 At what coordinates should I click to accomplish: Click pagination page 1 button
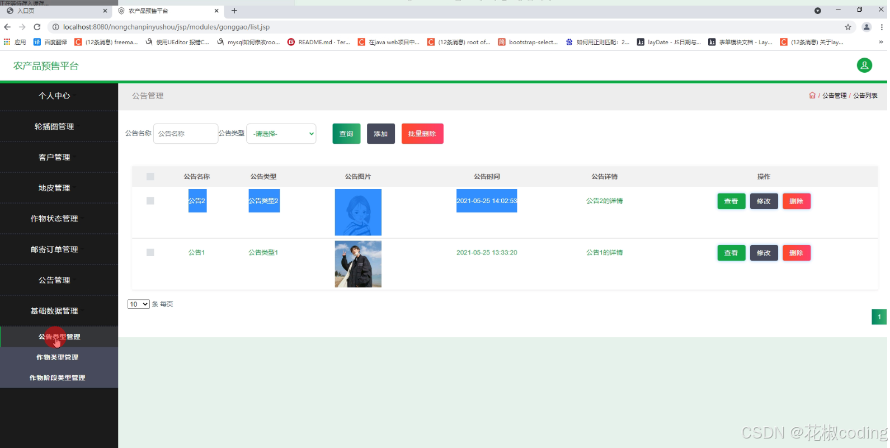879,317
